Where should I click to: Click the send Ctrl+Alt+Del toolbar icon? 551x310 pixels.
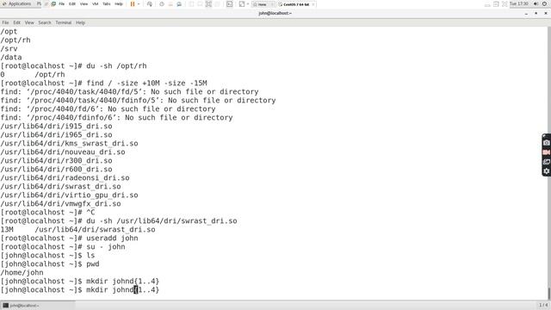click(x=150, y=3)
